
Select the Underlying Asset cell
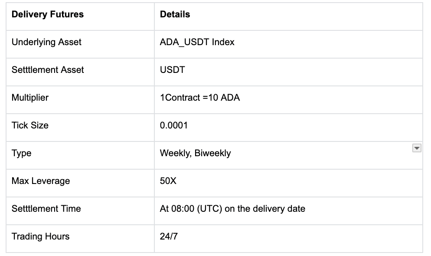click(x=46, y=42)
